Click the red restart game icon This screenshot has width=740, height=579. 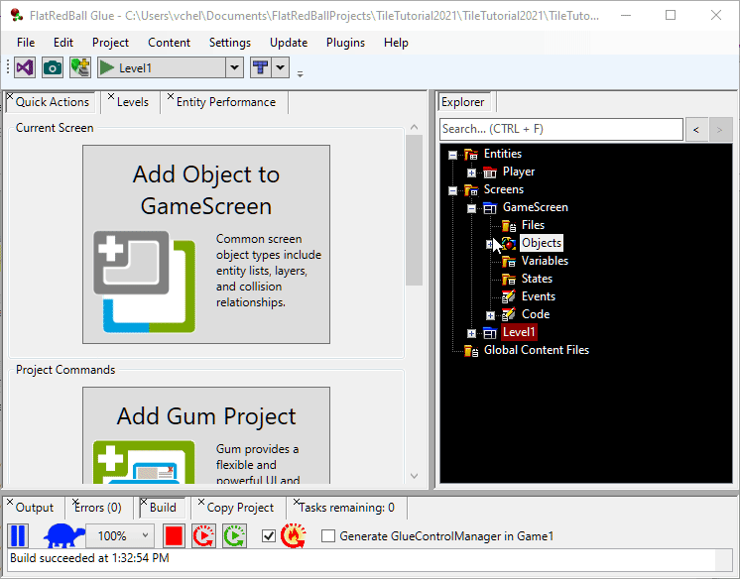[203, 536]
